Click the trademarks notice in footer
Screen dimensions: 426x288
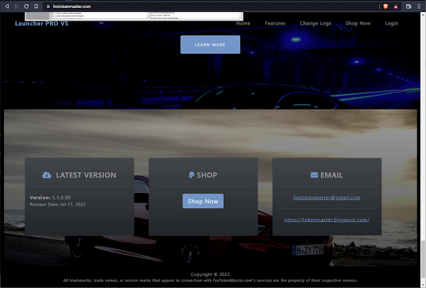tap(210, 281)
